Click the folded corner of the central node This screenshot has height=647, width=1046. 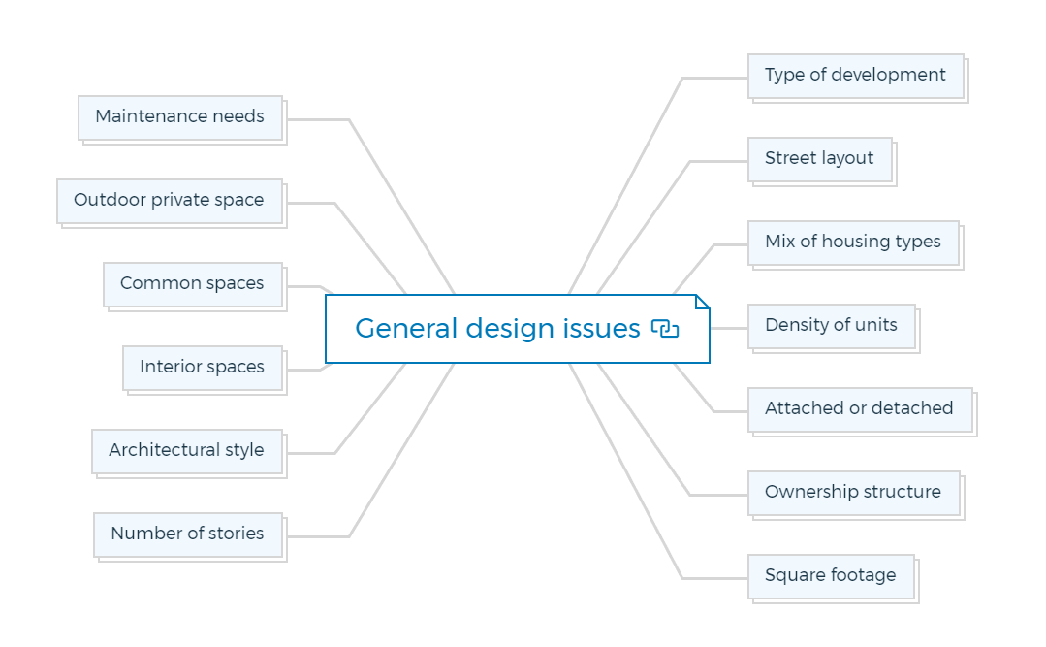coord(703,302)
